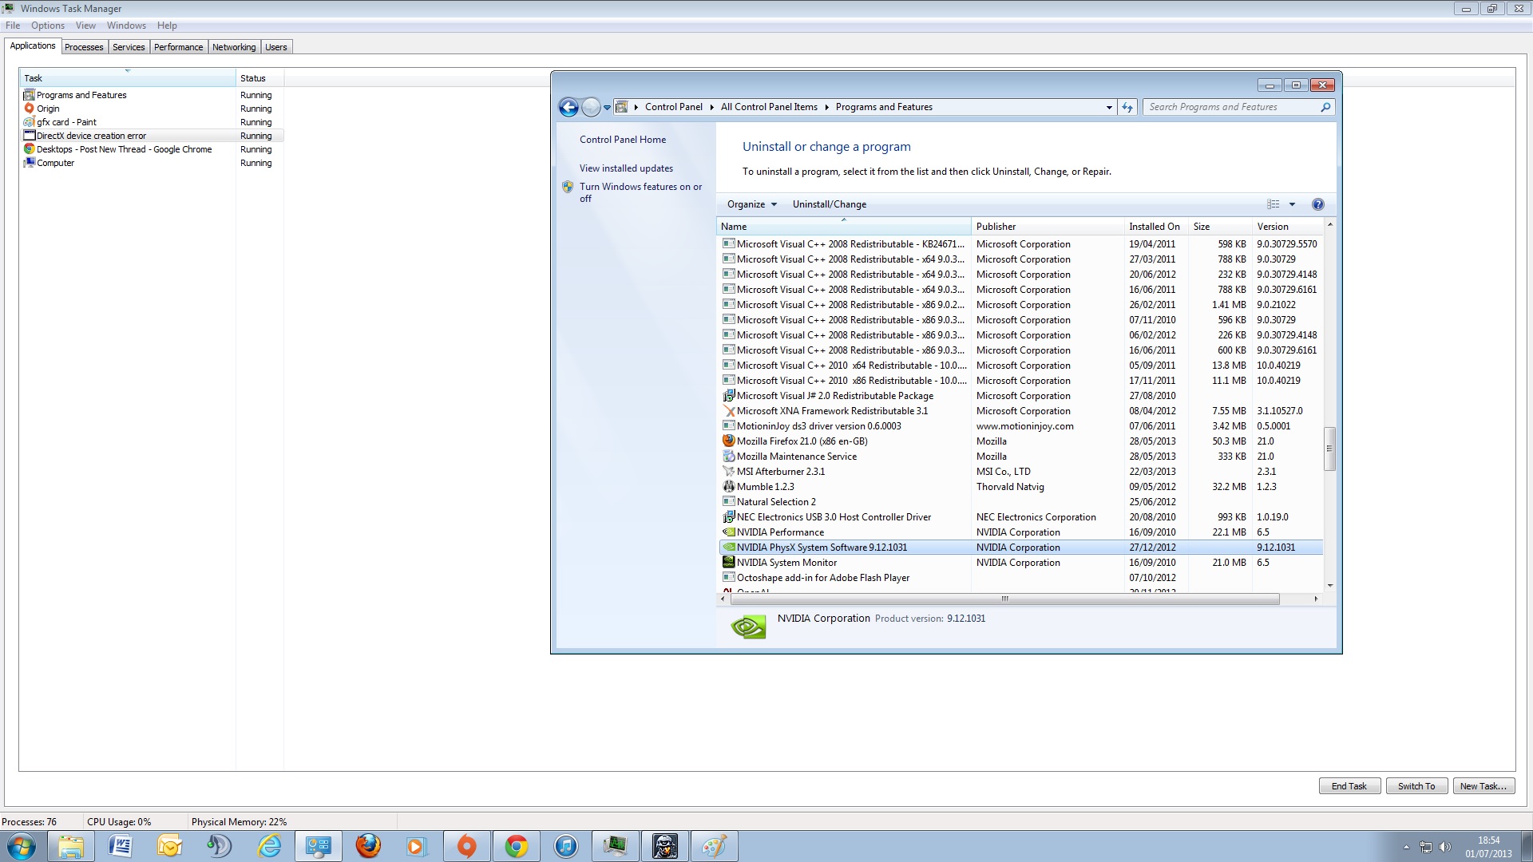Viewport: 1533px width, 862px height.
Task: Click Uninstall/Change button
Action: tap(830, 204)
